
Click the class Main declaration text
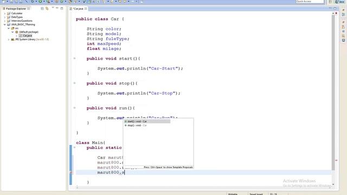click(91, 143)
